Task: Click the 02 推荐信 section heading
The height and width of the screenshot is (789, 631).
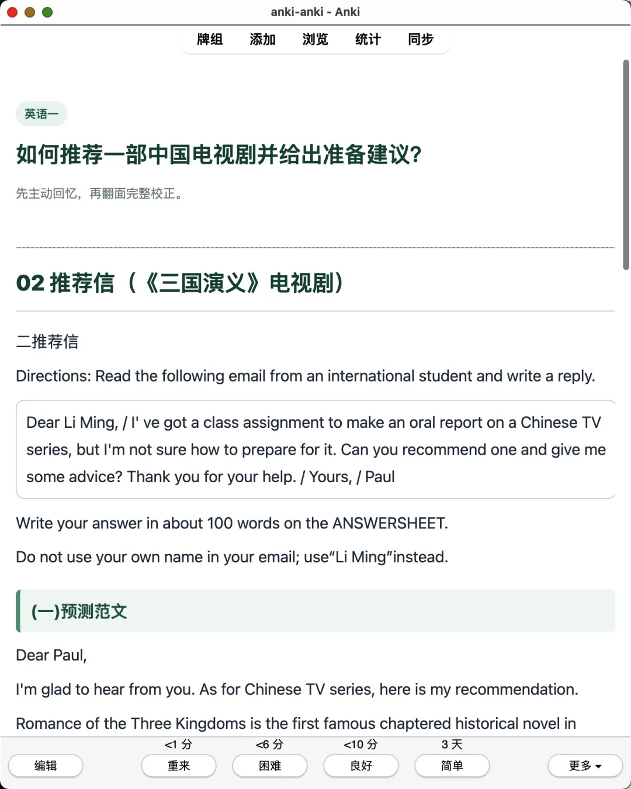Action: pos(180,283)
